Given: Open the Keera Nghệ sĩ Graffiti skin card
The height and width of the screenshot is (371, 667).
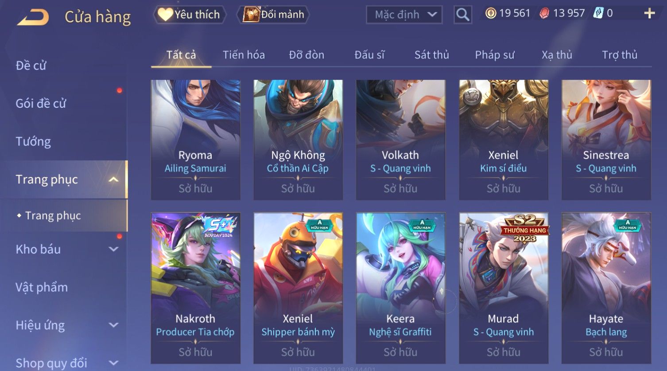Looking at the screenshot, I should coord(400,288).
